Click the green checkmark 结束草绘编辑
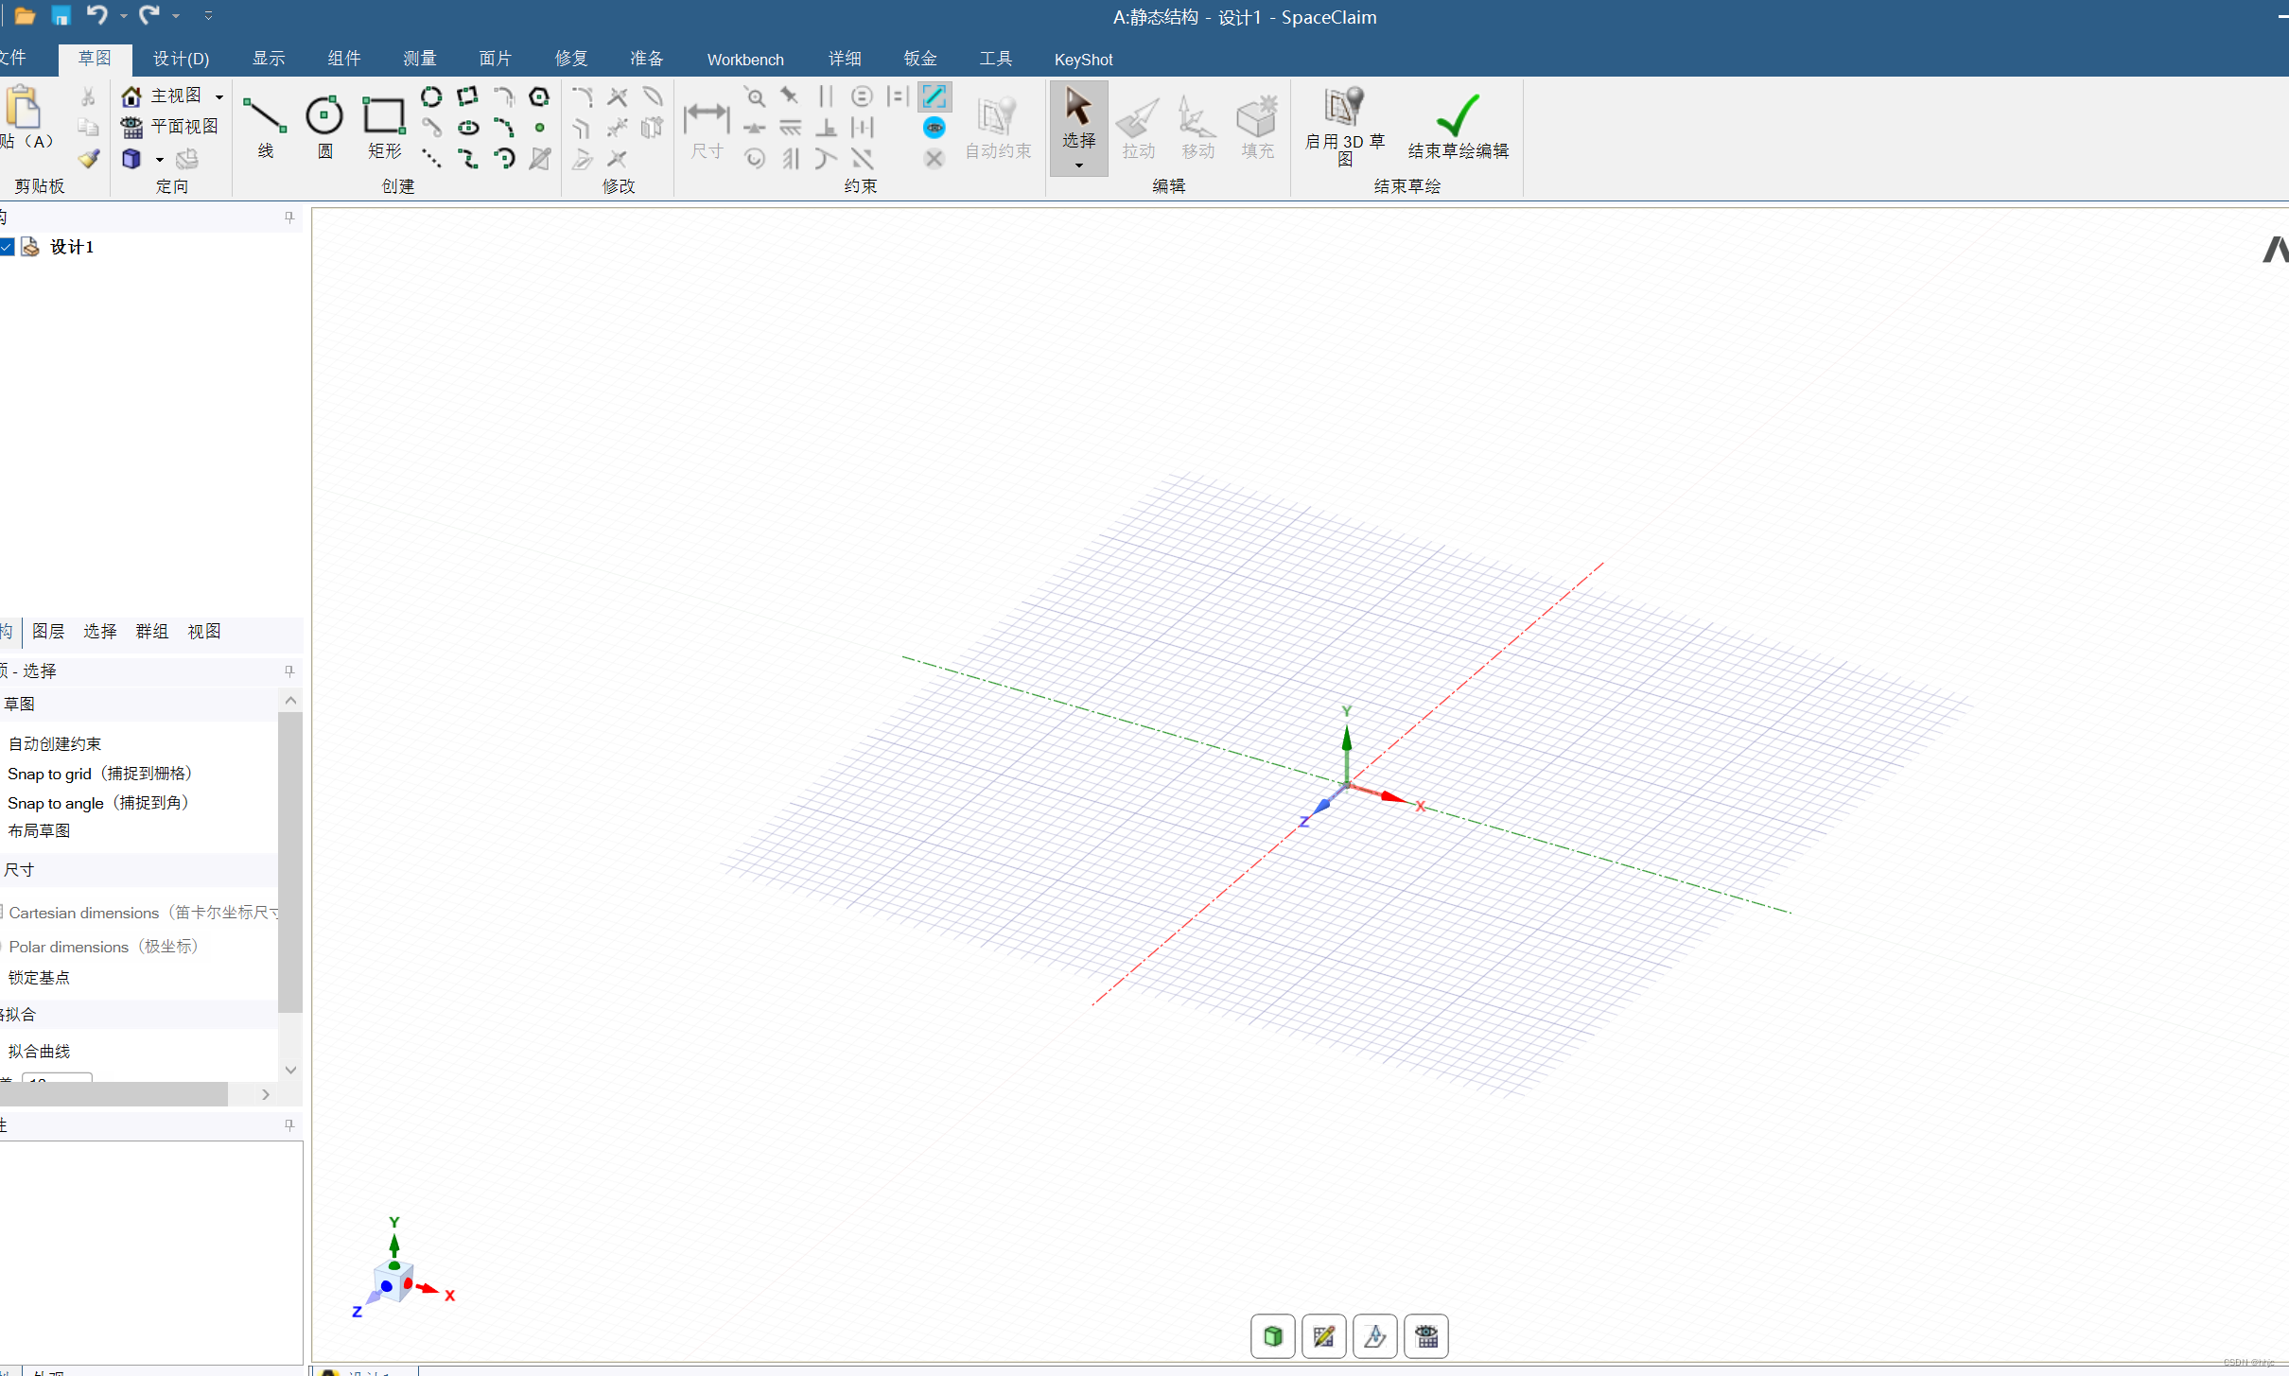 point(1457,115)
